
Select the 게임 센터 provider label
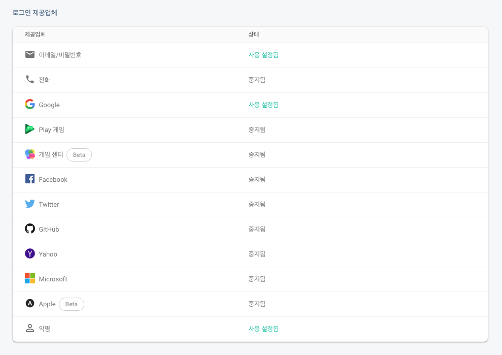click(51, 155)
